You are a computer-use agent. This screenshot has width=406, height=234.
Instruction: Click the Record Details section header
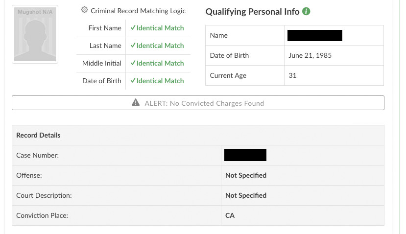click(x=38, y=135)
